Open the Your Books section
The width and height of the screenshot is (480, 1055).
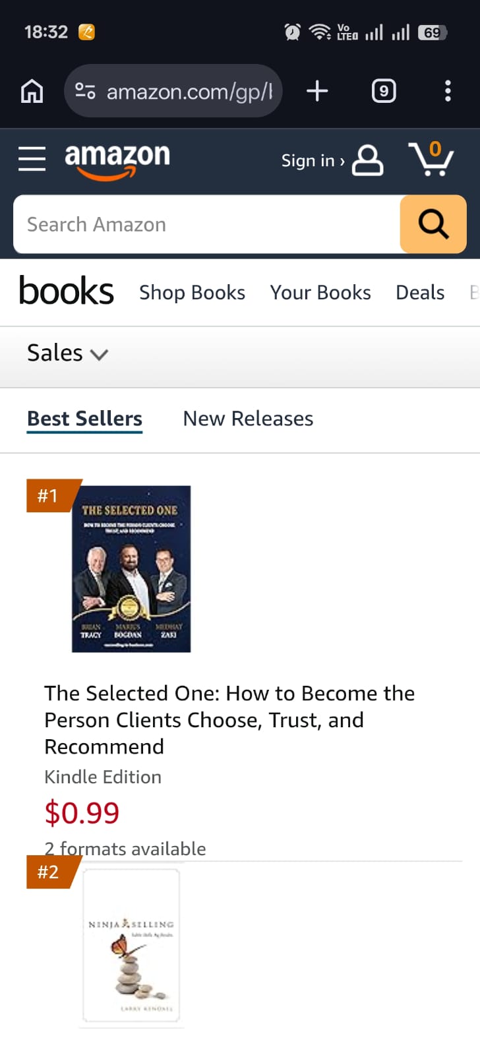click(320, 292)
